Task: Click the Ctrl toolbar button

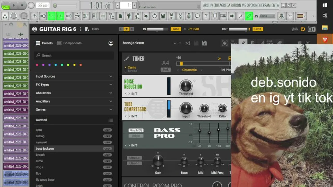Action: pyautogui.click(x=290, y=16)
